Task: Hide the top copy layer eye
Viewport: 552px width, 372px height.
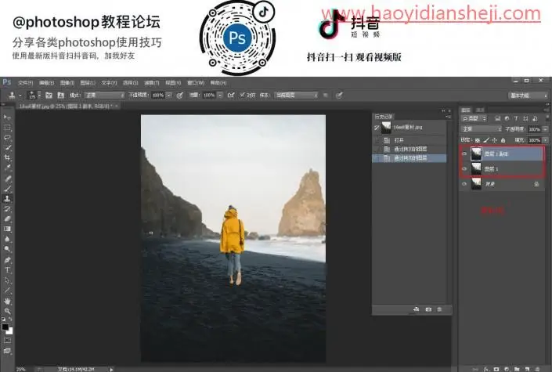Action: 464,154
